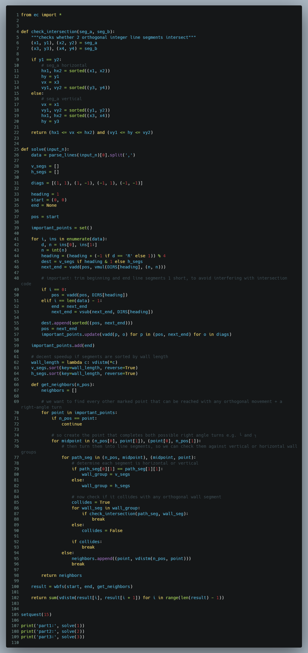Click 'heading = 1' on line 33
The height and width of the screenshot is (653, 308).
coord(45,194)
